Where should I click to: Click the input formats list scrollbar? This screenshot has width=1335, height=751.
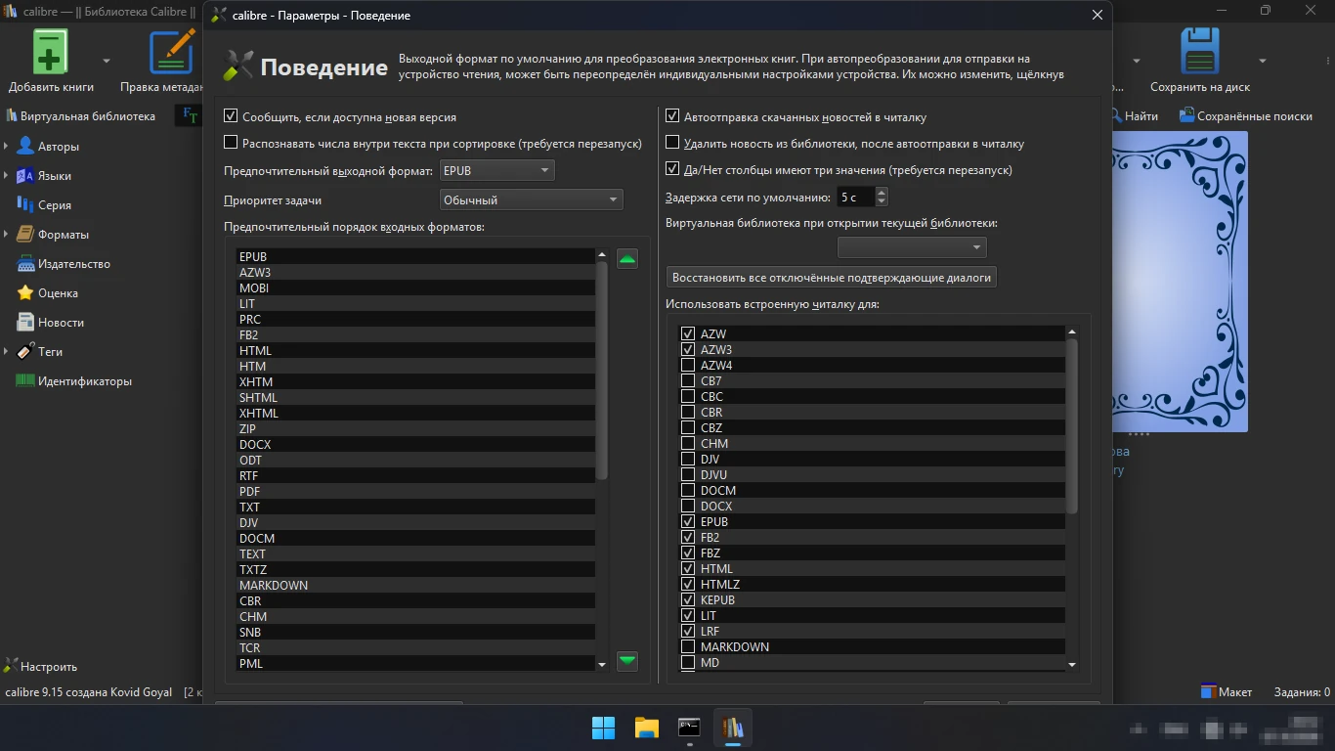click(x=602, y=372)
